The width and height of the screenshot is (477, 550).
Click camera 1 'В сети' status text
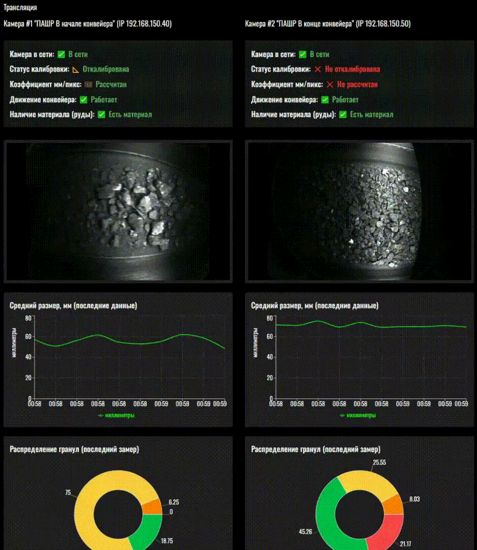[78, 54]
